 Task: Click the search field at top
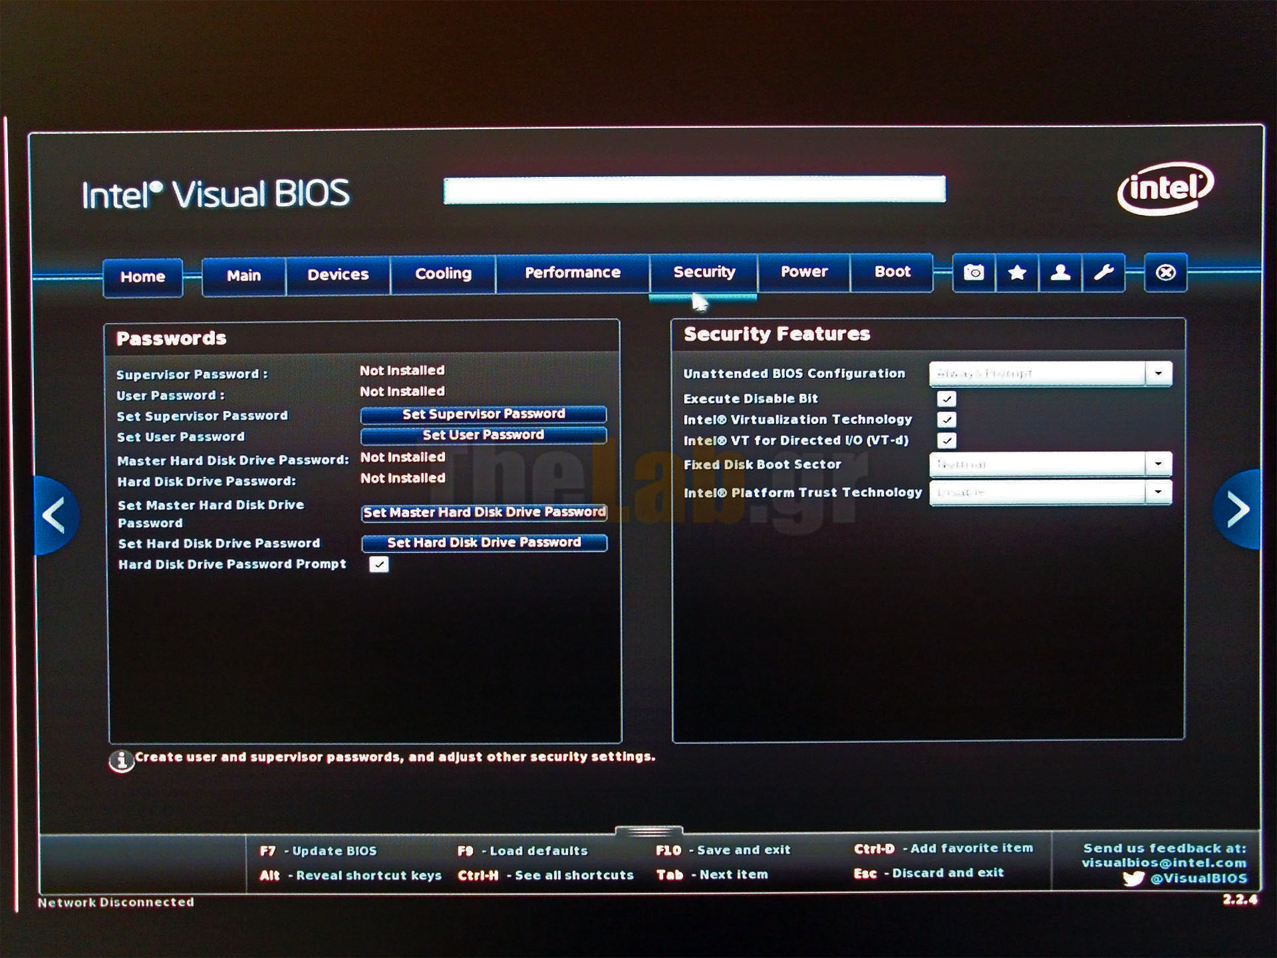click(x=694, y=190)
